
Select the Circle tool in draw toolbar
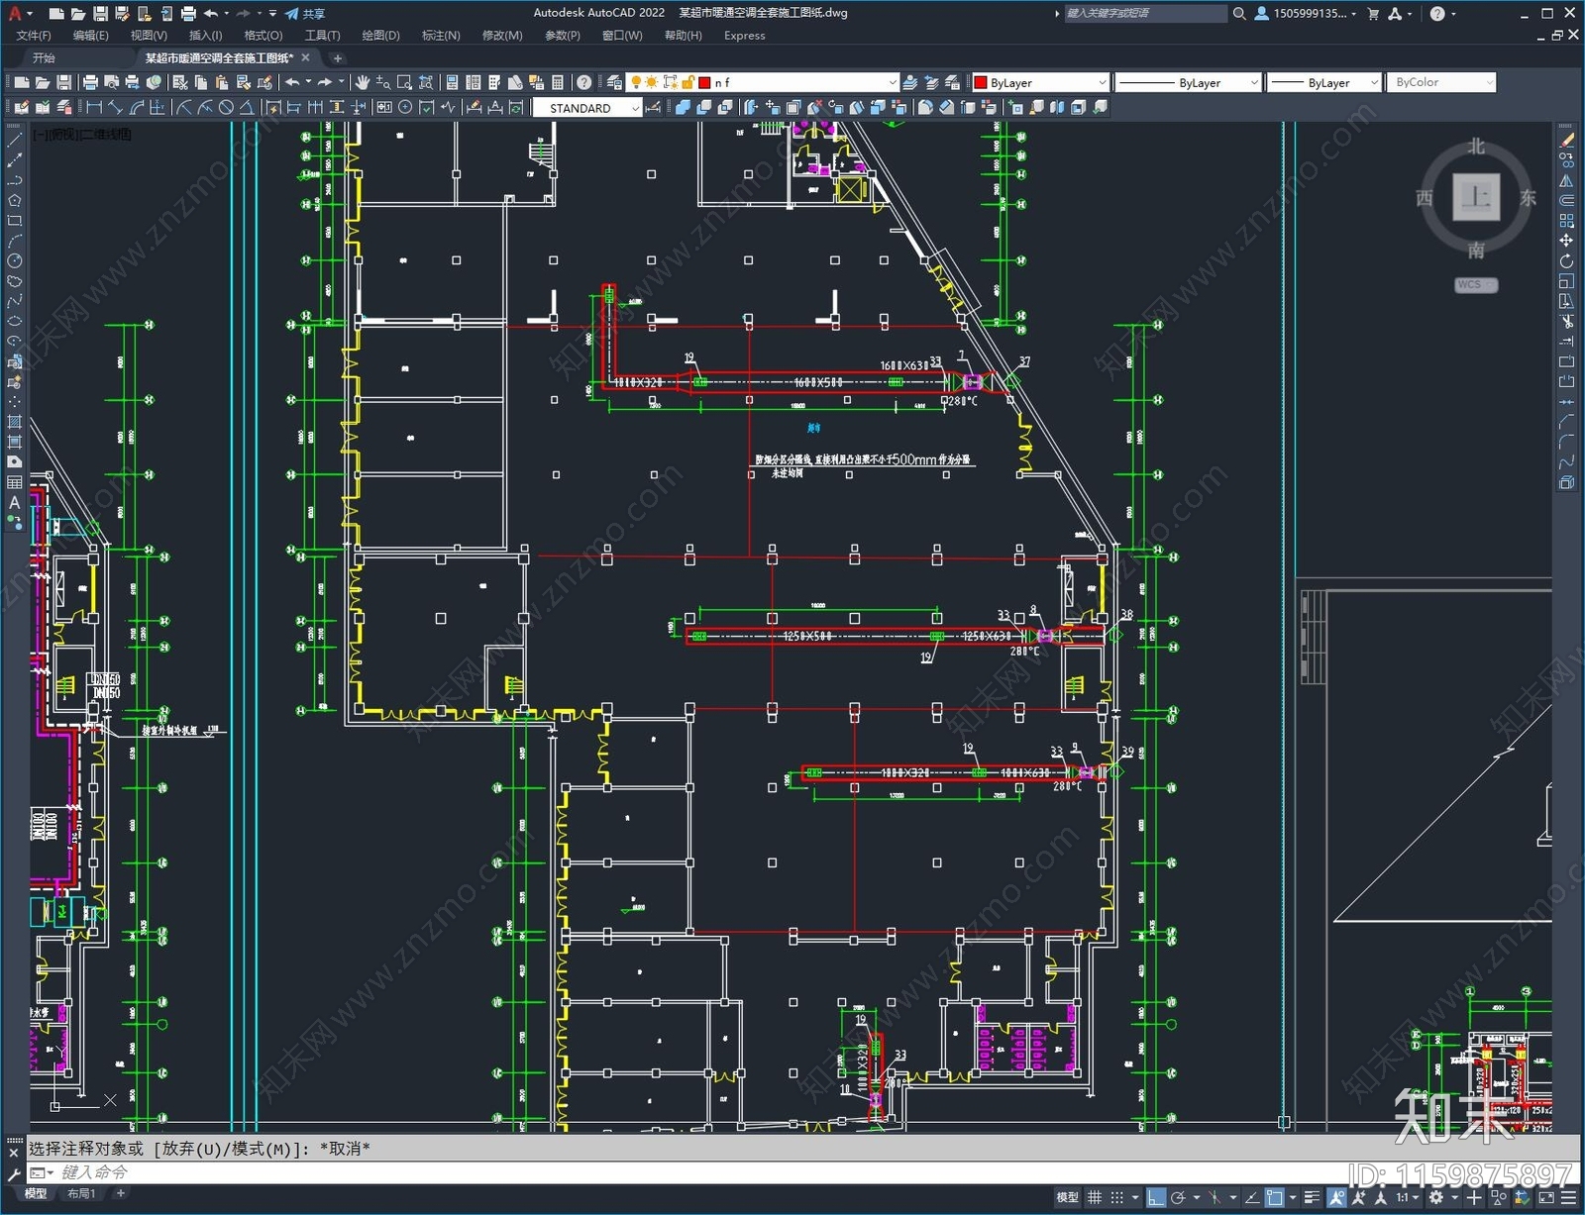click(x=14, y=261)
